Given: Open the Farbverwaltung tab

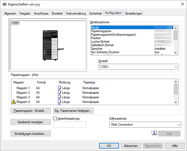Looking at the screenshot, I should [76, 13].
